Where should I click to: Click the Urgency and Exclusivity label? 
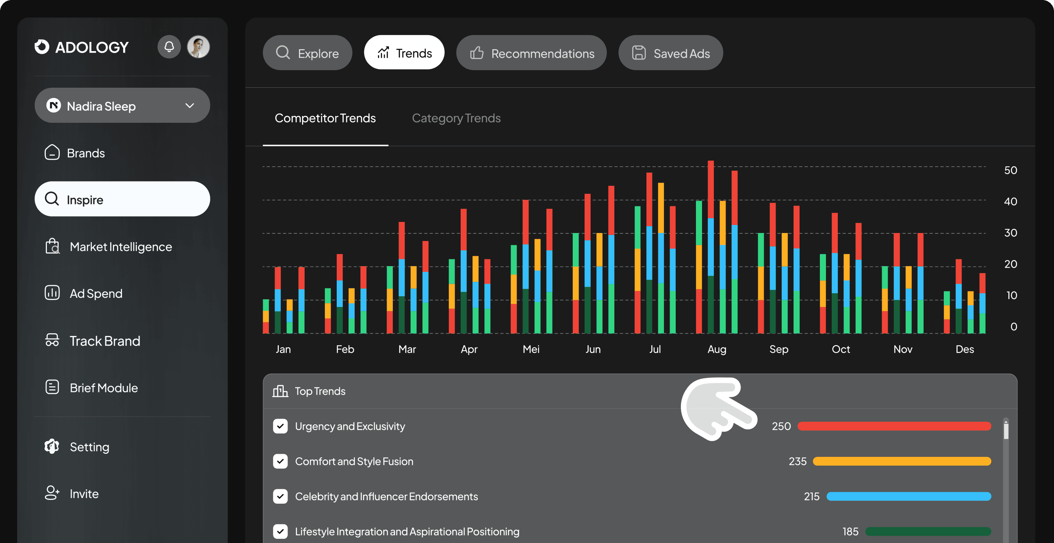pos(350,426)
